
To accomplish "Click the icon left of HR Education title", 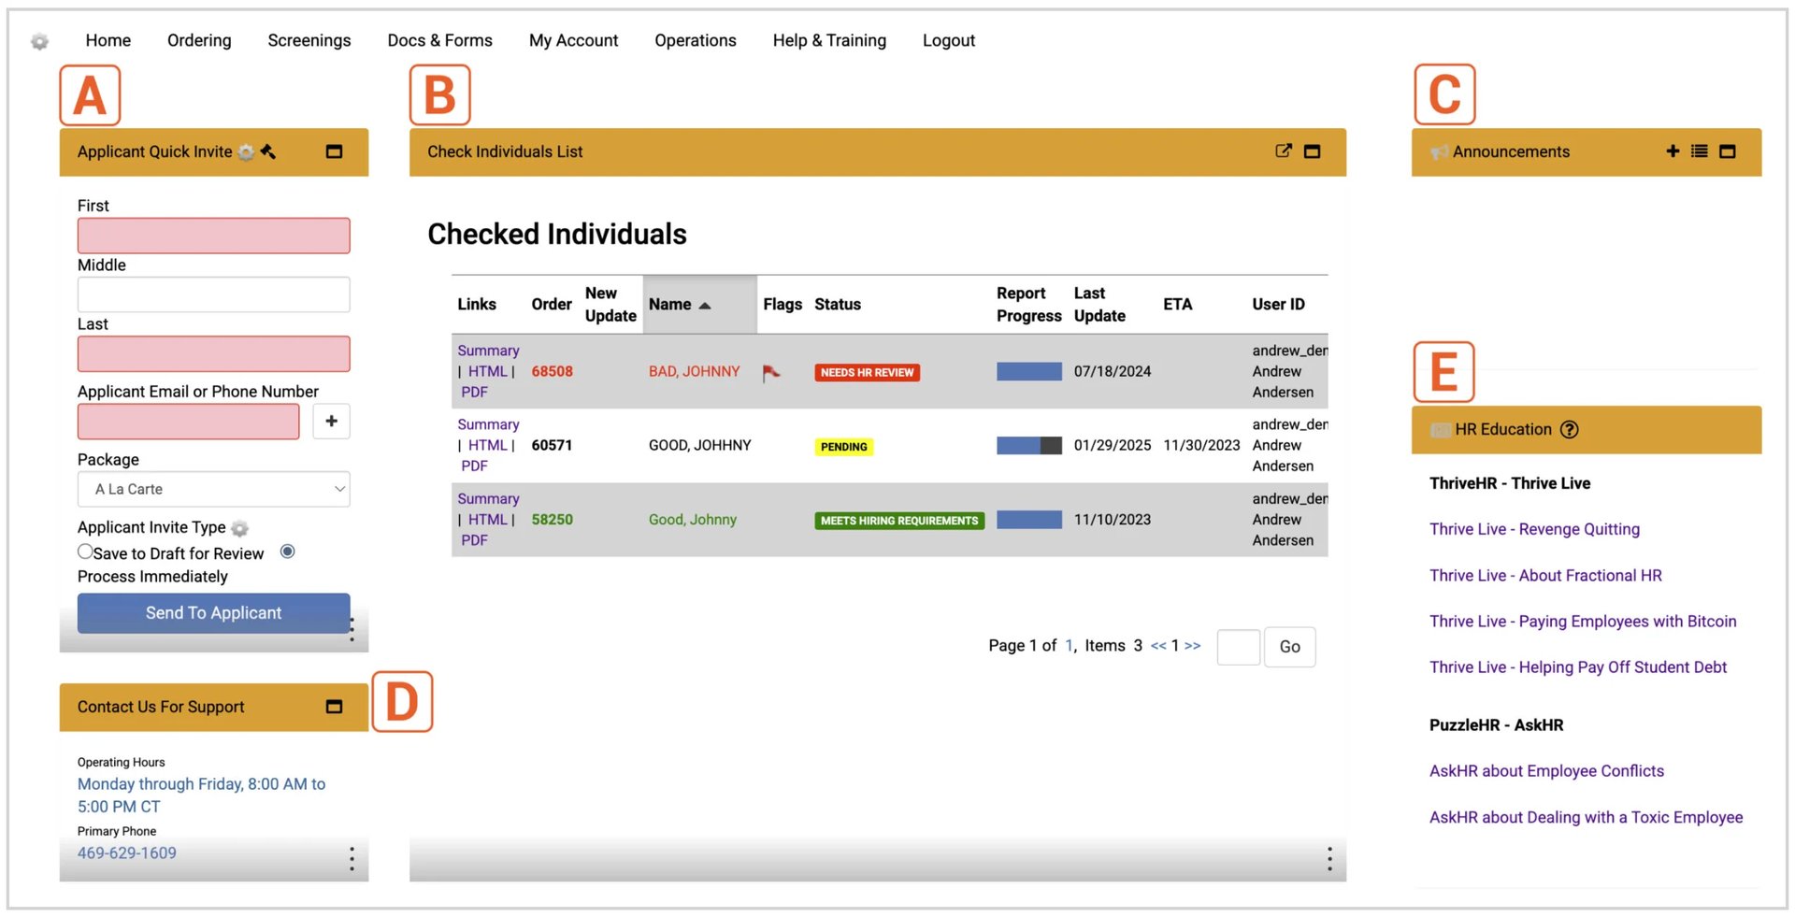I will coord(1441,430).
